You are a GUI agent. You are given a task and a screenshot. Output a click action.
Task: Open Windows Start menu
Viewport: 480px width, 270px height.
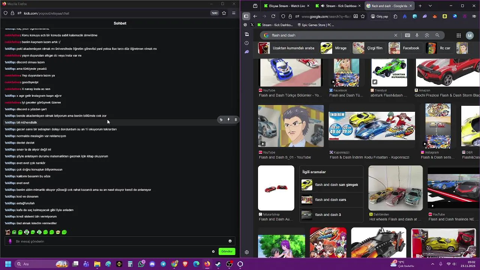coord(8,264)
